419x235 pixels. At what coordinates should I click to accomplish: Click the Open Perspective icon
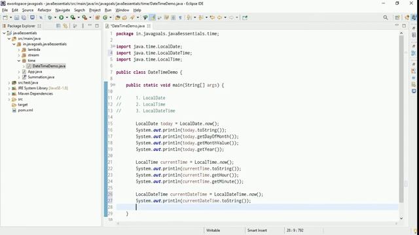[397, 18]
